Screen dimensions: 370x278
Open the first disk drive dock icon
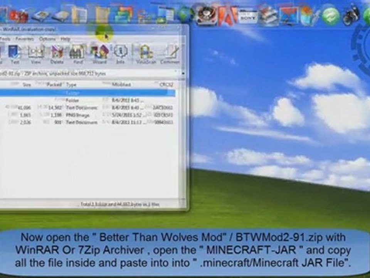40,15
